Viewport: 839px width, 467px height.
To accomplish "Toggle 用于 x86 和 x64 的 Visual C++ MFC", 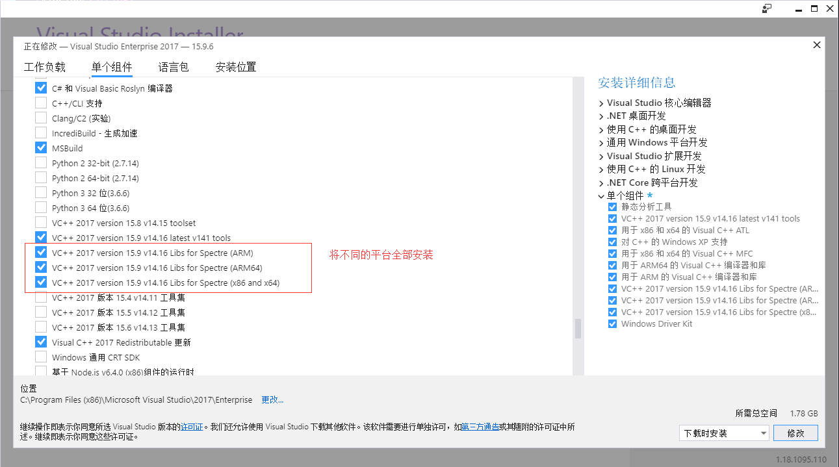I will [x=612, y=254].
